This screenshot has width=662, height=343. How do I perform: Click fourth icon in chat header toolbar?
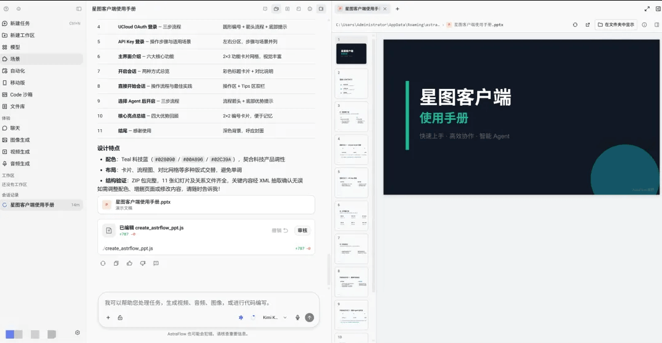(x=299, y=9)
